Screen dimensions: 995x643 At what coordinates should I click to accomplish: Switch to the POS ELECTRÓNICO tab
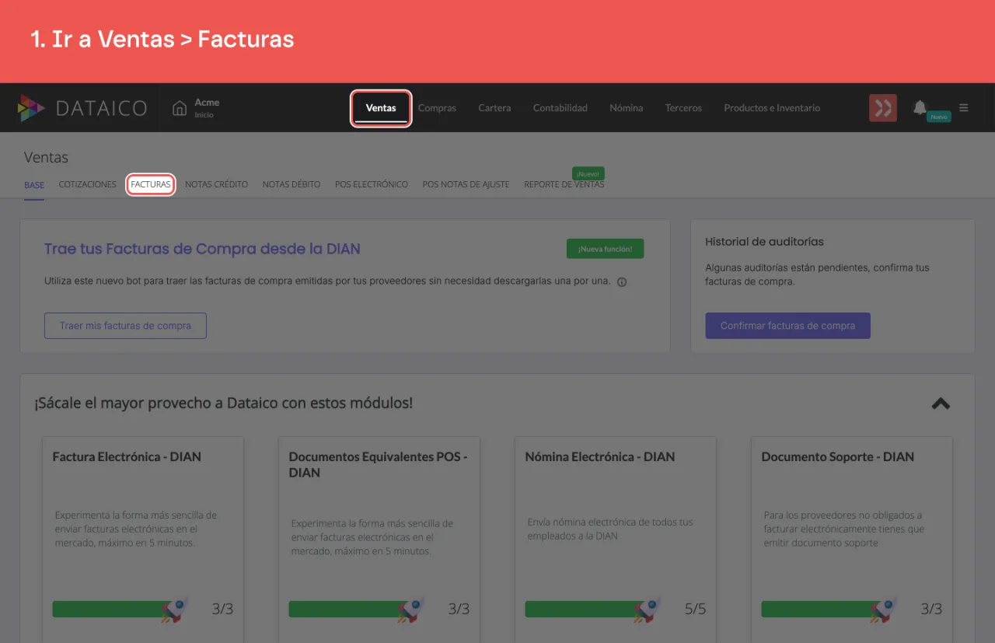coord(372,185)
